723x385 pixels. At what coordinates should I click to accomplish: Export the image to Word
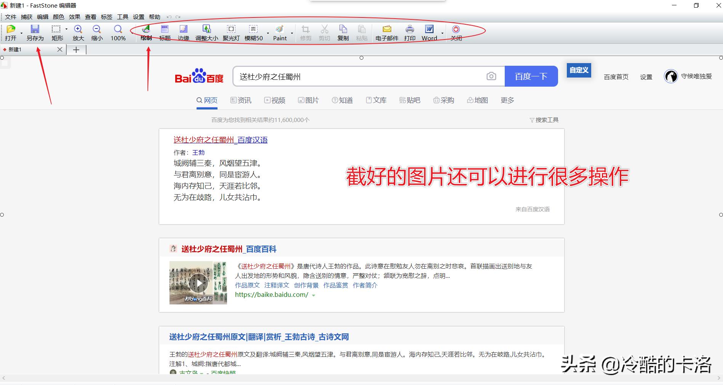pyautogui.click(x=429, y=32)
